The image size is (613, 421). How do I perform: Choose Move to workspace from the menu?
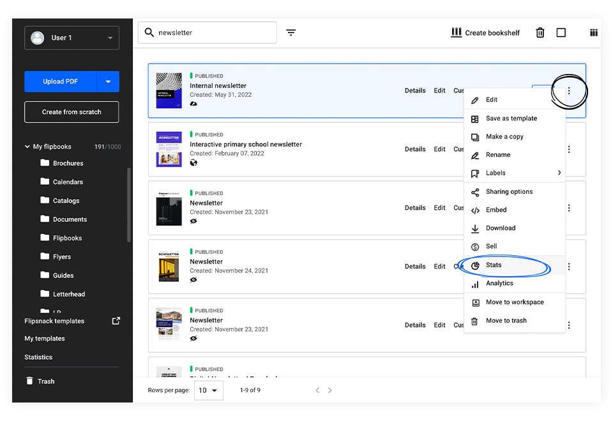point(515,302)
